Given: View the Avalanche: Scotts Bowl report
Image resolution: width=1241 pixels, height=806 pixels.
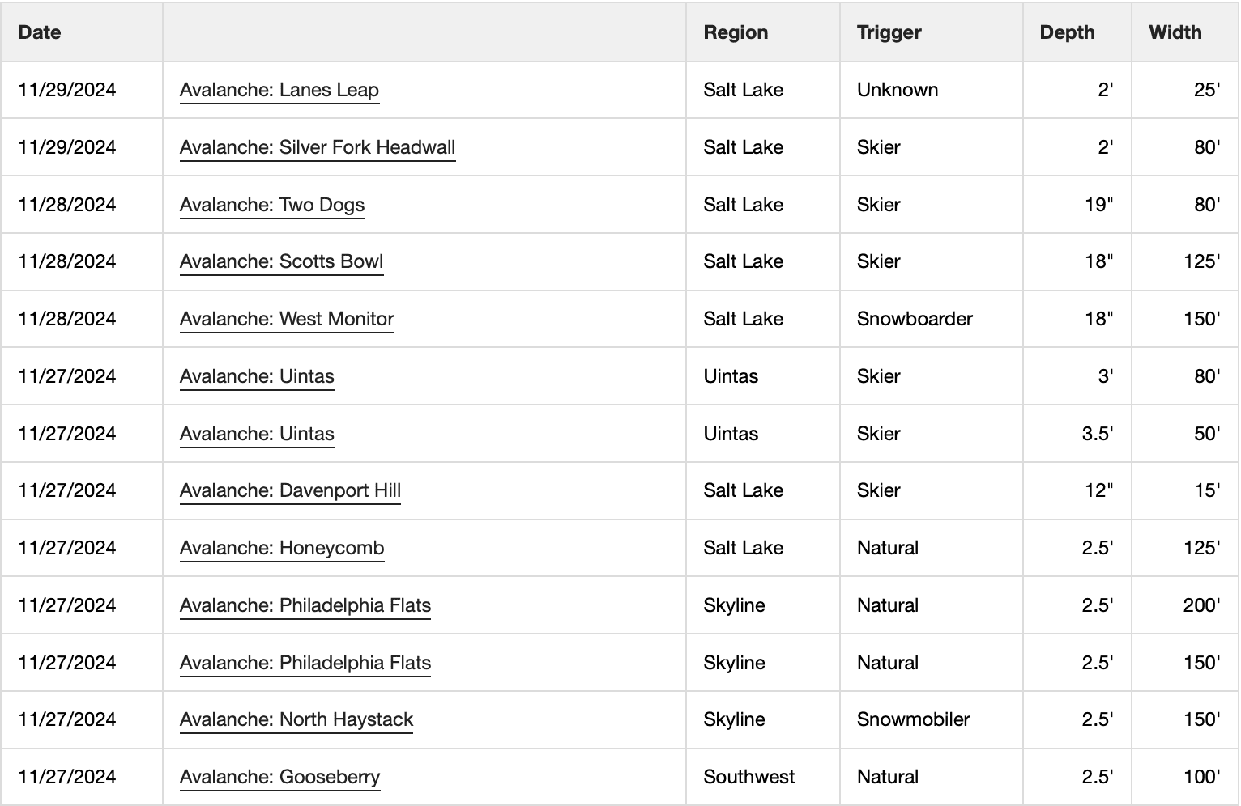Looking at the screenshot, I should click(282, 261).
